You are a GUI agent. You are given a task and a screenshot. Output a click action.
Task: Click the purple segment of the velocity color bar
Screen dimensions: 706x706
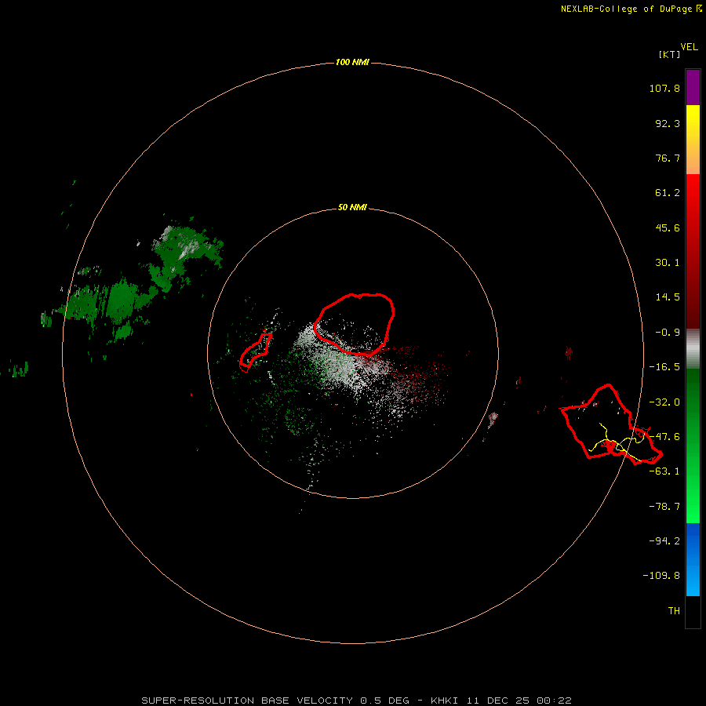(x=693, y=87)
